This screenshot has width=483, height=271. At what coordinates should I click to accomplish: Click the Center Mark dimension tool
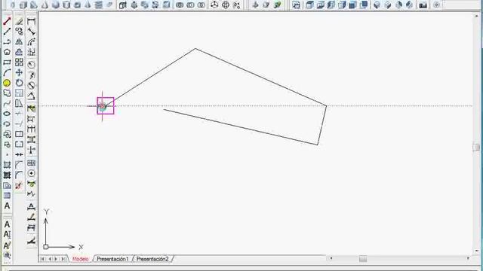point(31,173)
